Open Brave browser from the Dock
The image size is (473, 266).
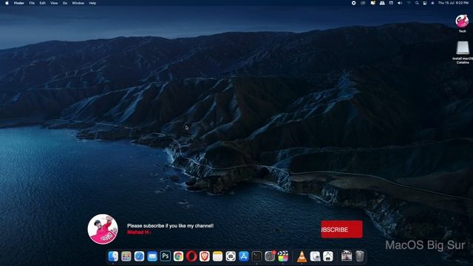(205, 256)
